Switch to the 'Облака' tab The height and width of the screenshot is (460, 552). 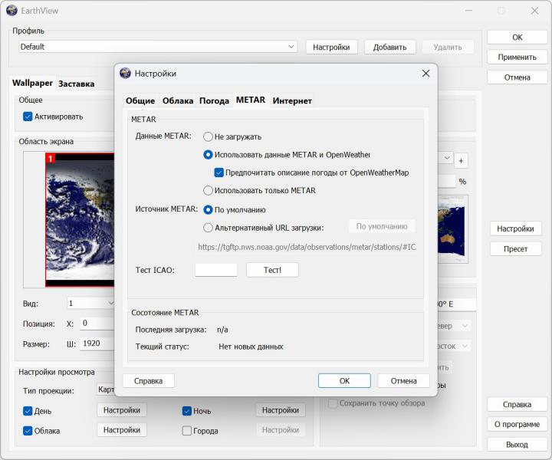coord(177,101)
